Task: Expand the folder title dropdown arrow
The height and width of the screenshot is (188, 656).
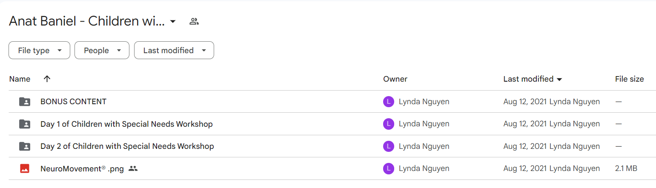Action: click(x=173, y=21)
